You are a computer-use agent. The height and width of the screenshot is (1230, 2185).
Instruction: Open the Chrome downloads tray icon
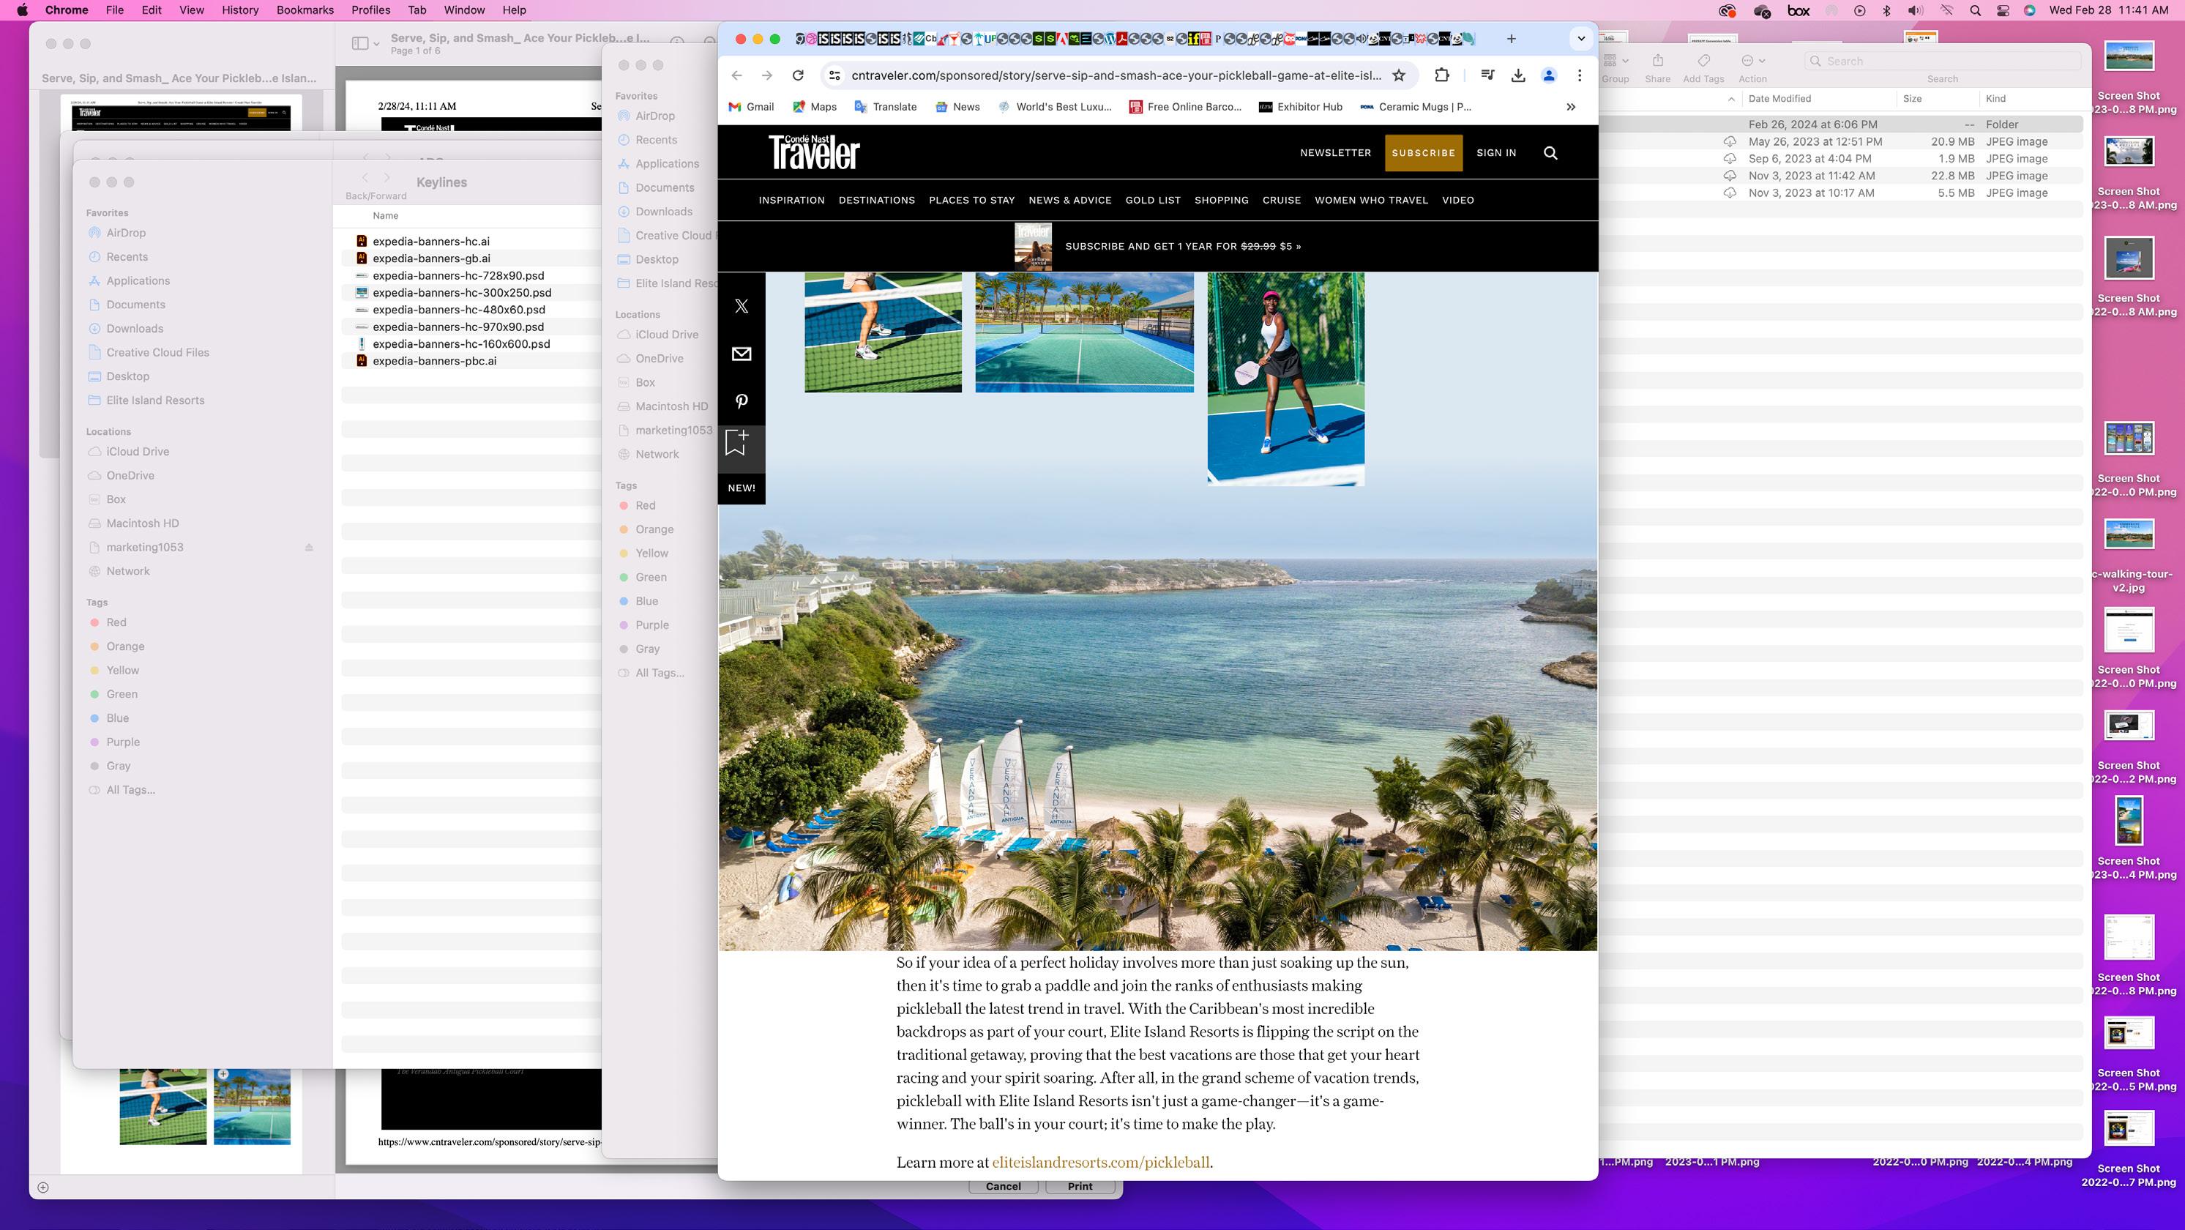1518,75
